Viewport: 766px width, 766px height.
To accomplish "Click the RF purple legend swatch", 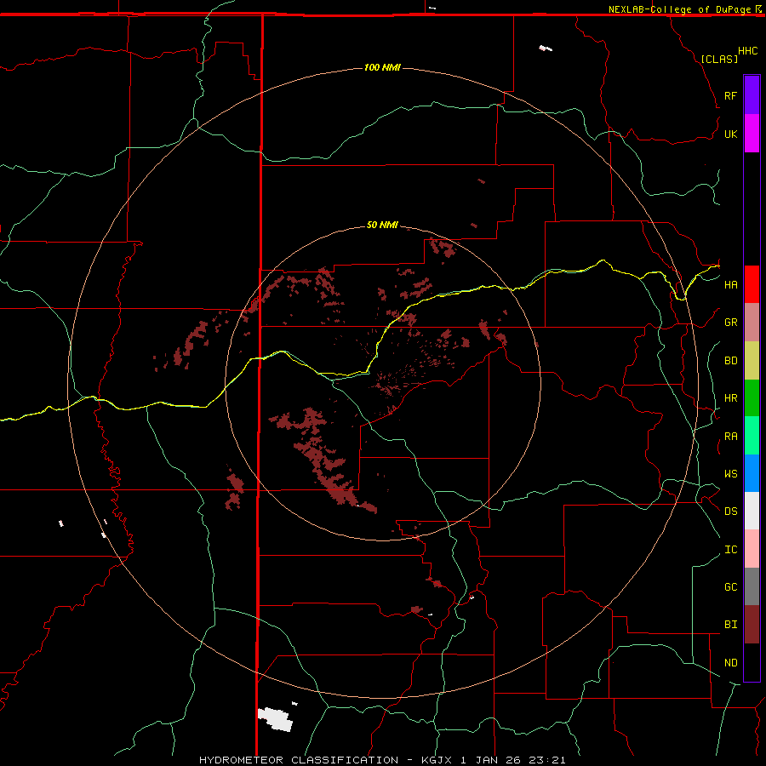I will click(752, 95).
